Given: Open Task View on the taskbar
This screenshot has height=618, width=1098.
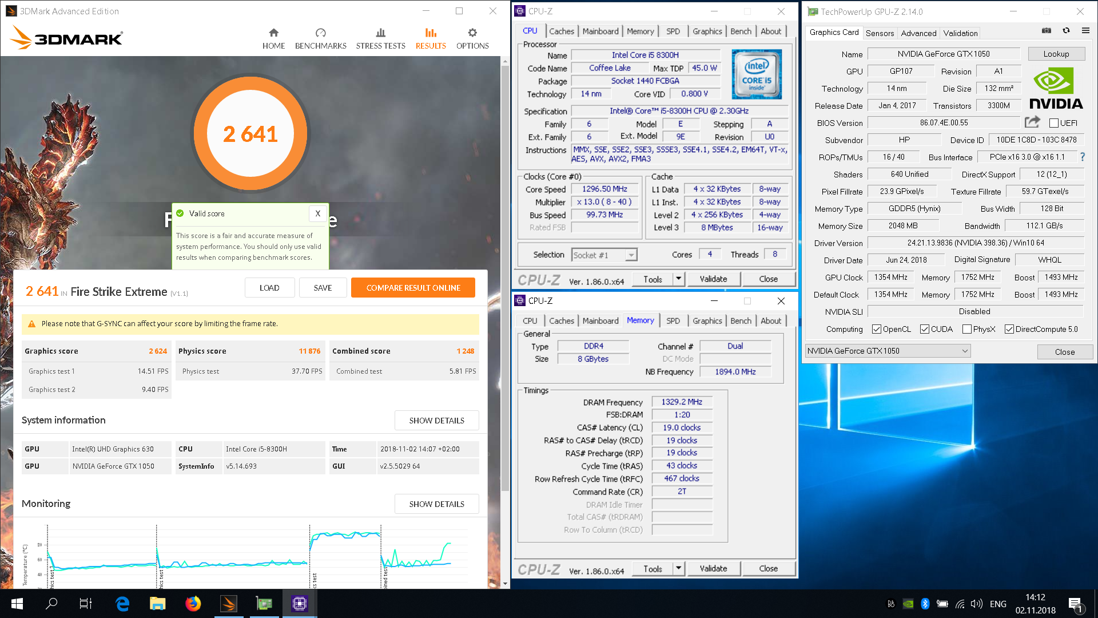Looking at the screenshot, I should pos(86,604).
